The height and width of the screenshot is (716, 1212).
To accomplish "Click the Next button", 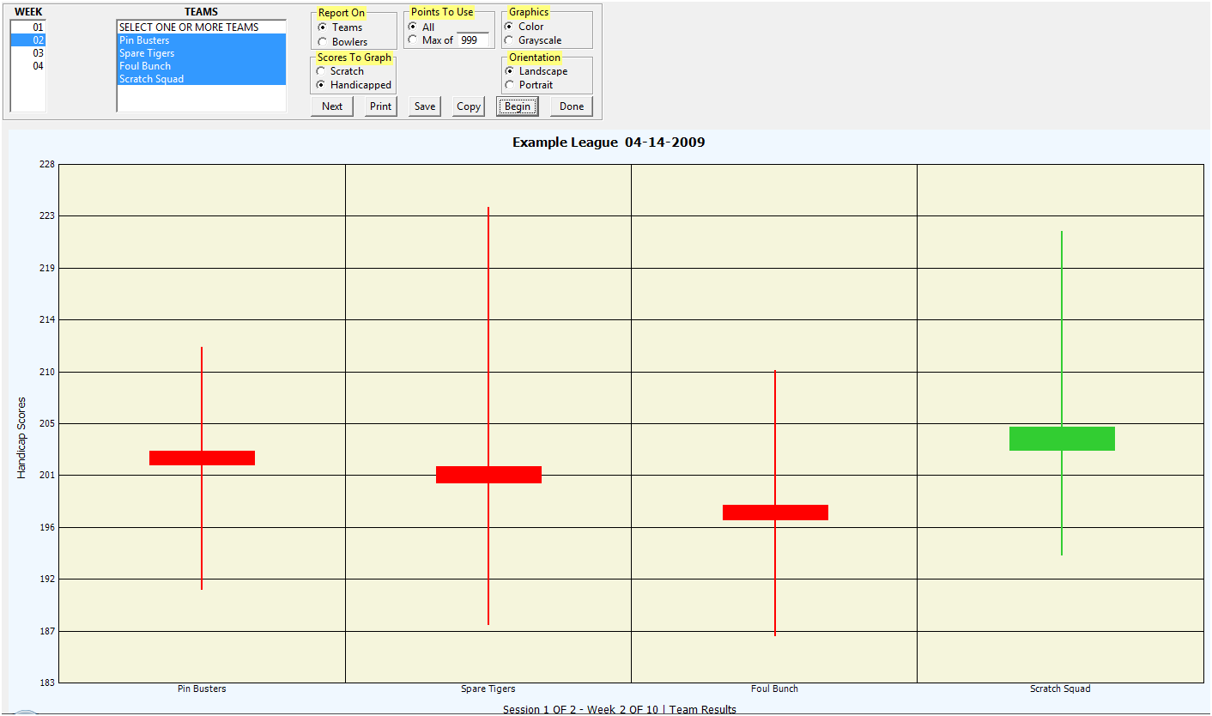I will point(332,106).
